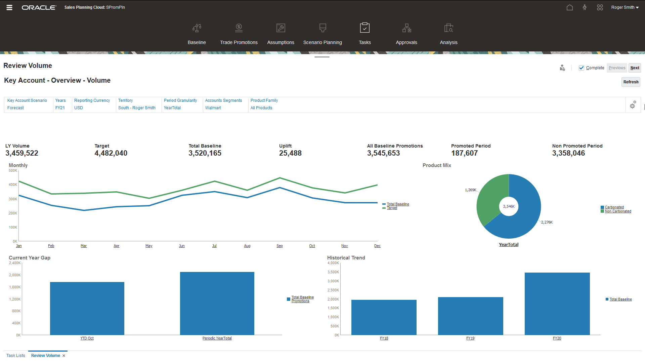This screenshot has height=363, width=645.
Task: Open the Accessibility settings person icon
Action: click(x=585, y=7)
